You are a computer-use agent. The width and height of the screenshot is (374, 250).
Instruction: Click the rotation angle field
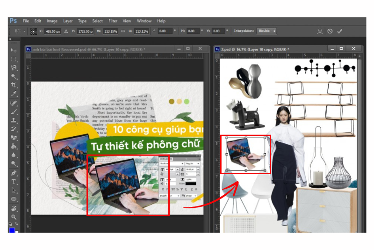point(165,31)
